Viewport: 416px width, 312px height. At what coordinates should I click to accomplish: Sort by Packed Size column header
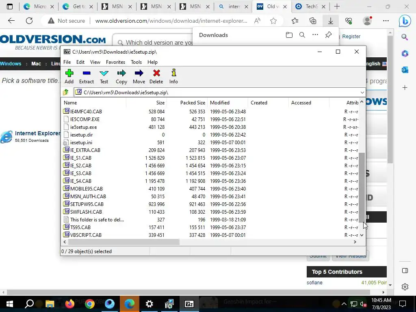tap(187, 103)
